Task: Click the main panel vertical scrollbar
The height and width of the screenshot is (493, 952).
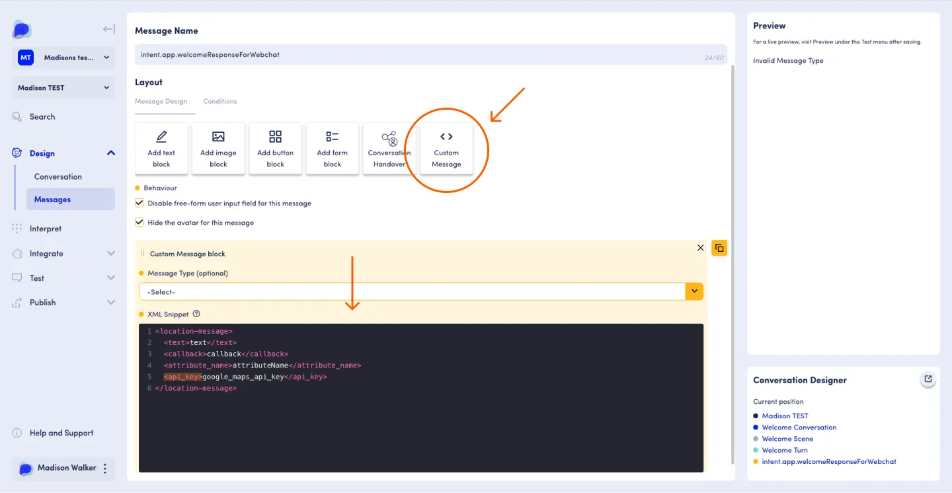Action: pos(732,264)
